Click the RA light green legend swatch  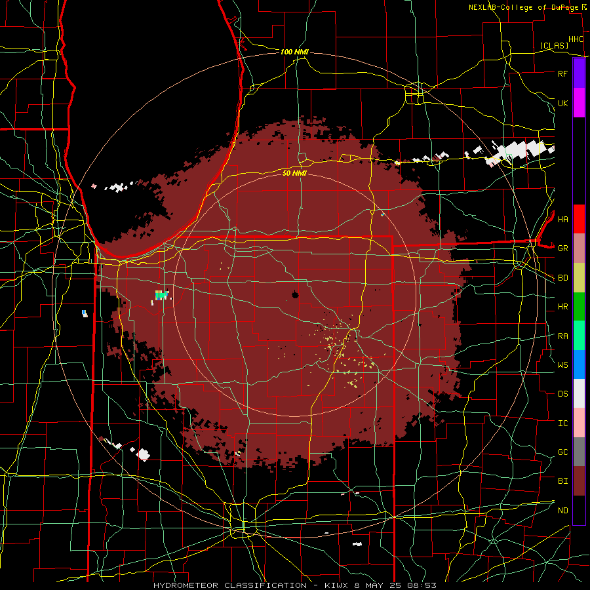point(579,336)
